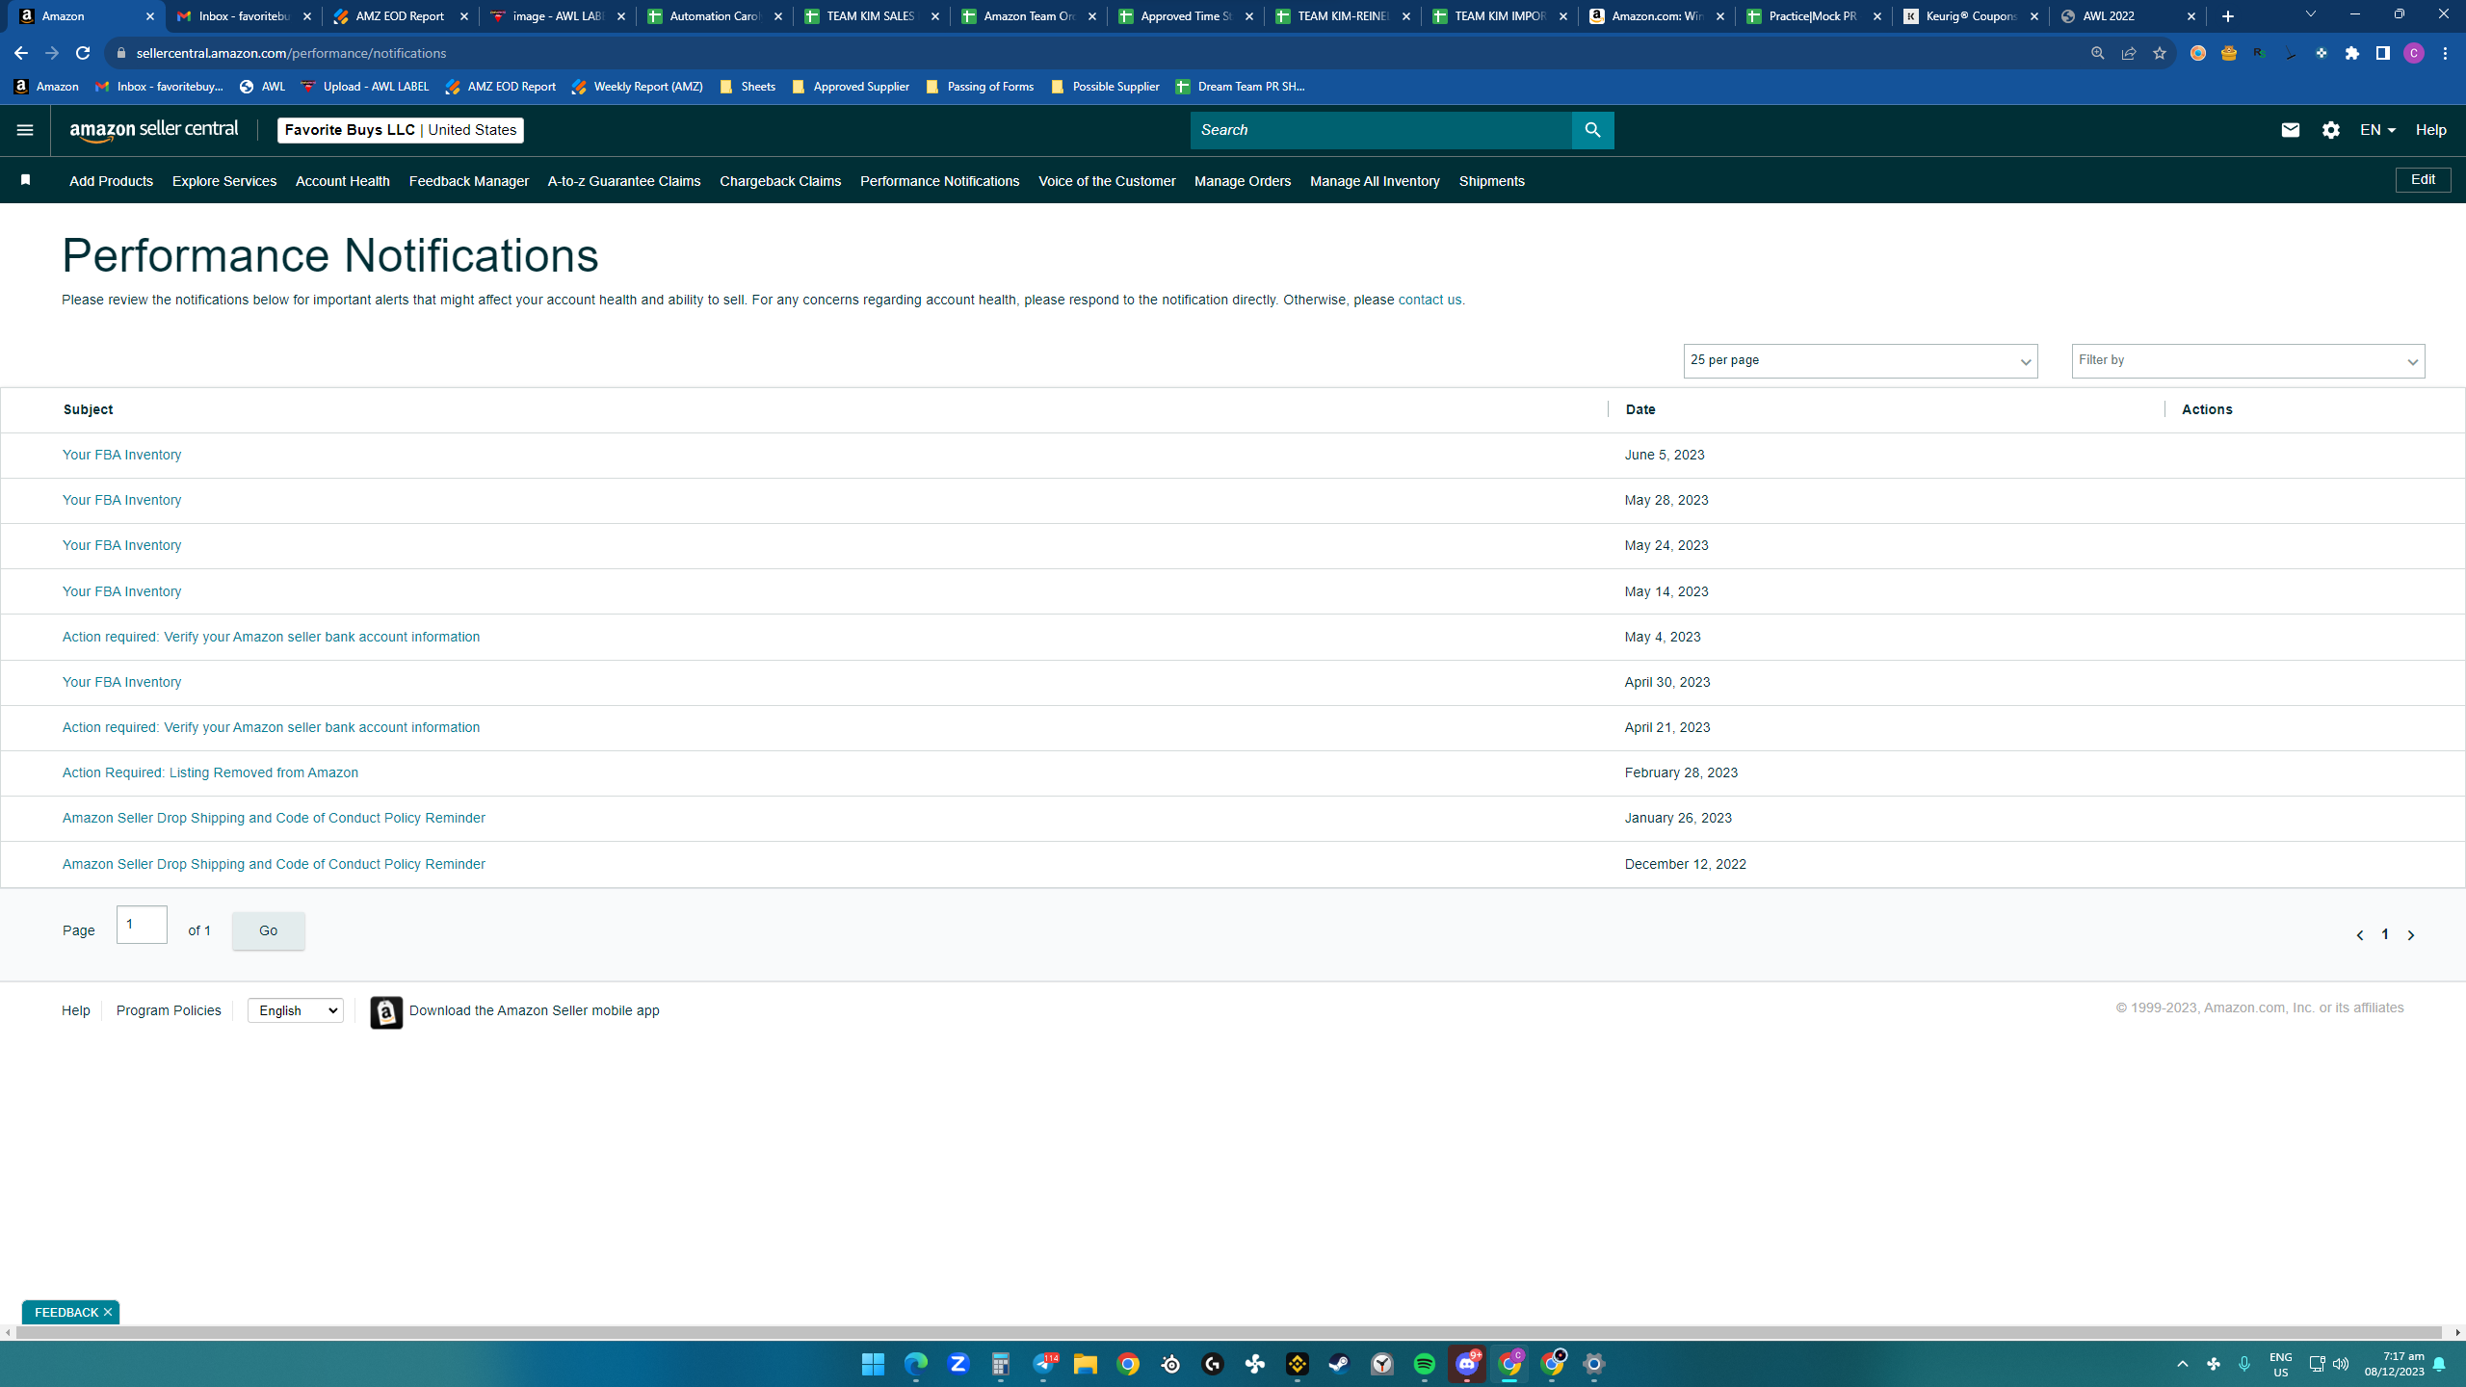Open the messages envelope icon
Viewport: 2466px width, 1387px height.
tap(2290, 130)
